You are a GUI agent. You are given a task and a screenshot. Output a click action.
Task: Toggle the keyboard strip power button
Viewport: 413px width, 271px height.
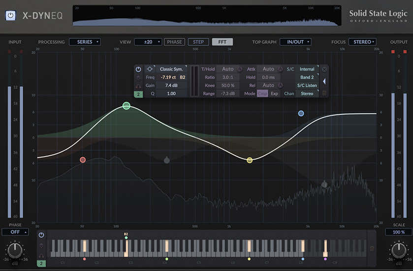pyautogui.click(x=41, y=235)
